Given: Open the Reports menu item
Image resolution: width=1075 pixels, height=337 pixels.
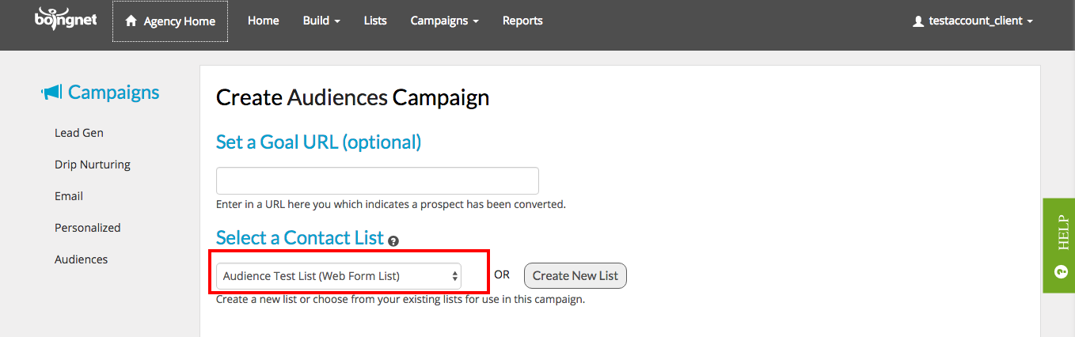Looking at the screenshot, I should click(x=522, y=21).
